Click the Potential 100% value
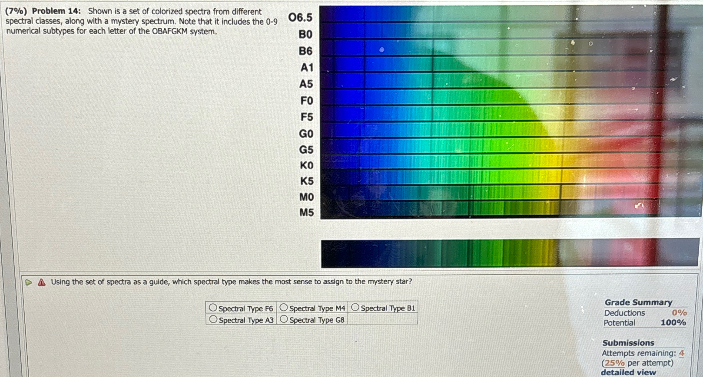The width and height of the screenshot is (703, 377). click(673, 323)
